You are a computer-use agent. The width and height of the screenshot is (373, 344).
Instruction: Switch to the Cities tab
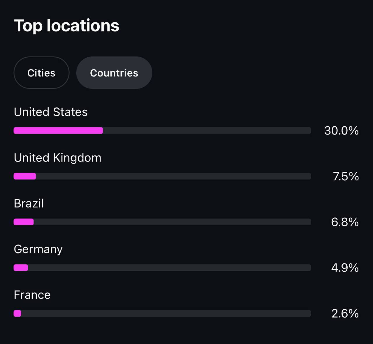(41, 73)
